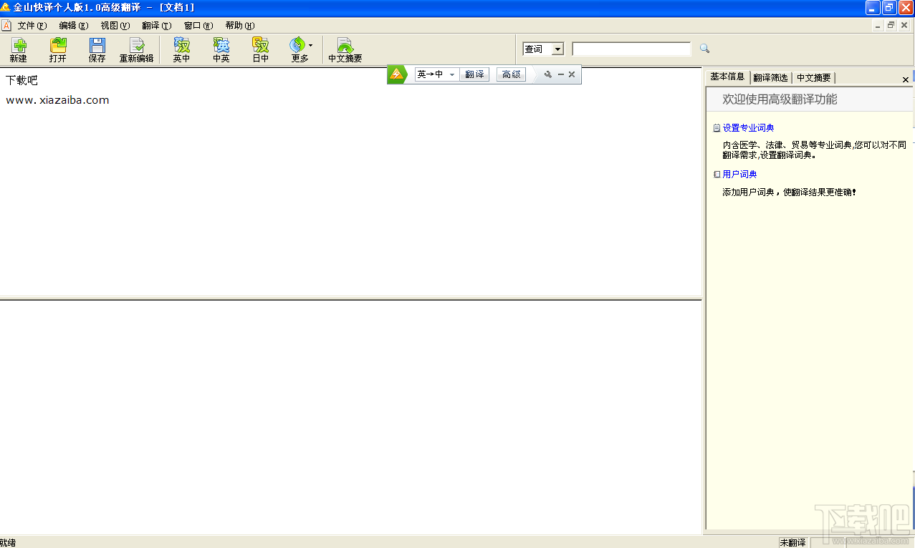Open 窗口 menu
This screenshot has height=548, width=915.
198,26
